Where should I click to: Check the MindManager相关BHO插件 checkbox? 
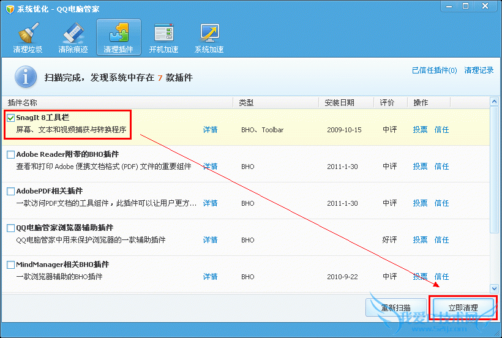10,265
